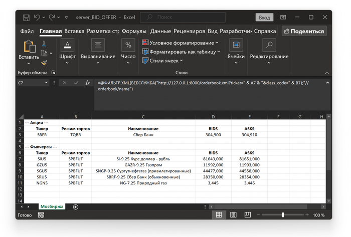Click the macro recording icon in status bar

[x=41, y=215]
